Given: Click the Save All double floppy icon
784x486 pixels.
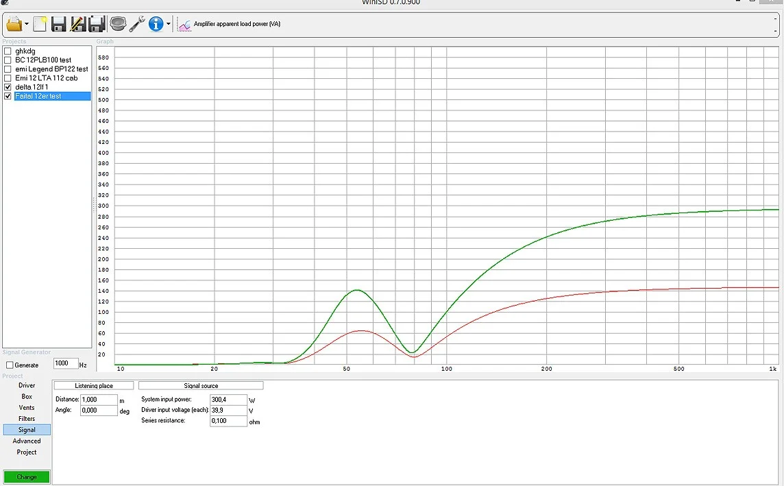Looking at the screenshot, I should tap(97, 24).
